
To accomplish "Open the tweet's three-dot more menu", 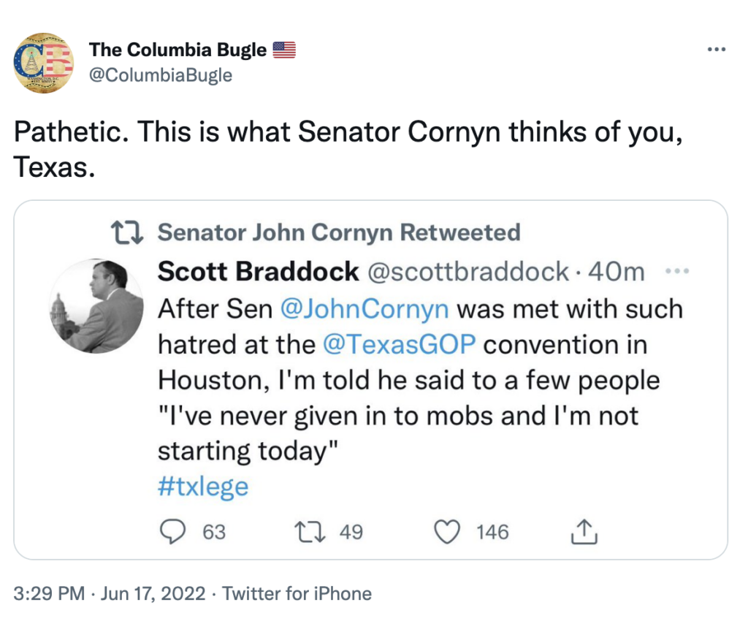I will (717, 50).
